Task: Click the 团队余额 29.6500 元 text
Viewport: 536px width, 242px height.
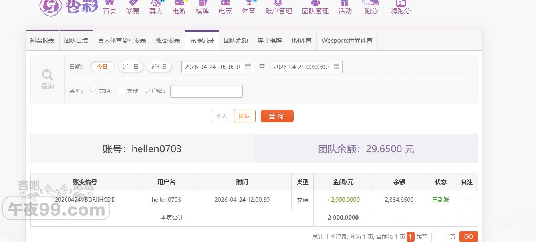Action: tap(366, 149)
